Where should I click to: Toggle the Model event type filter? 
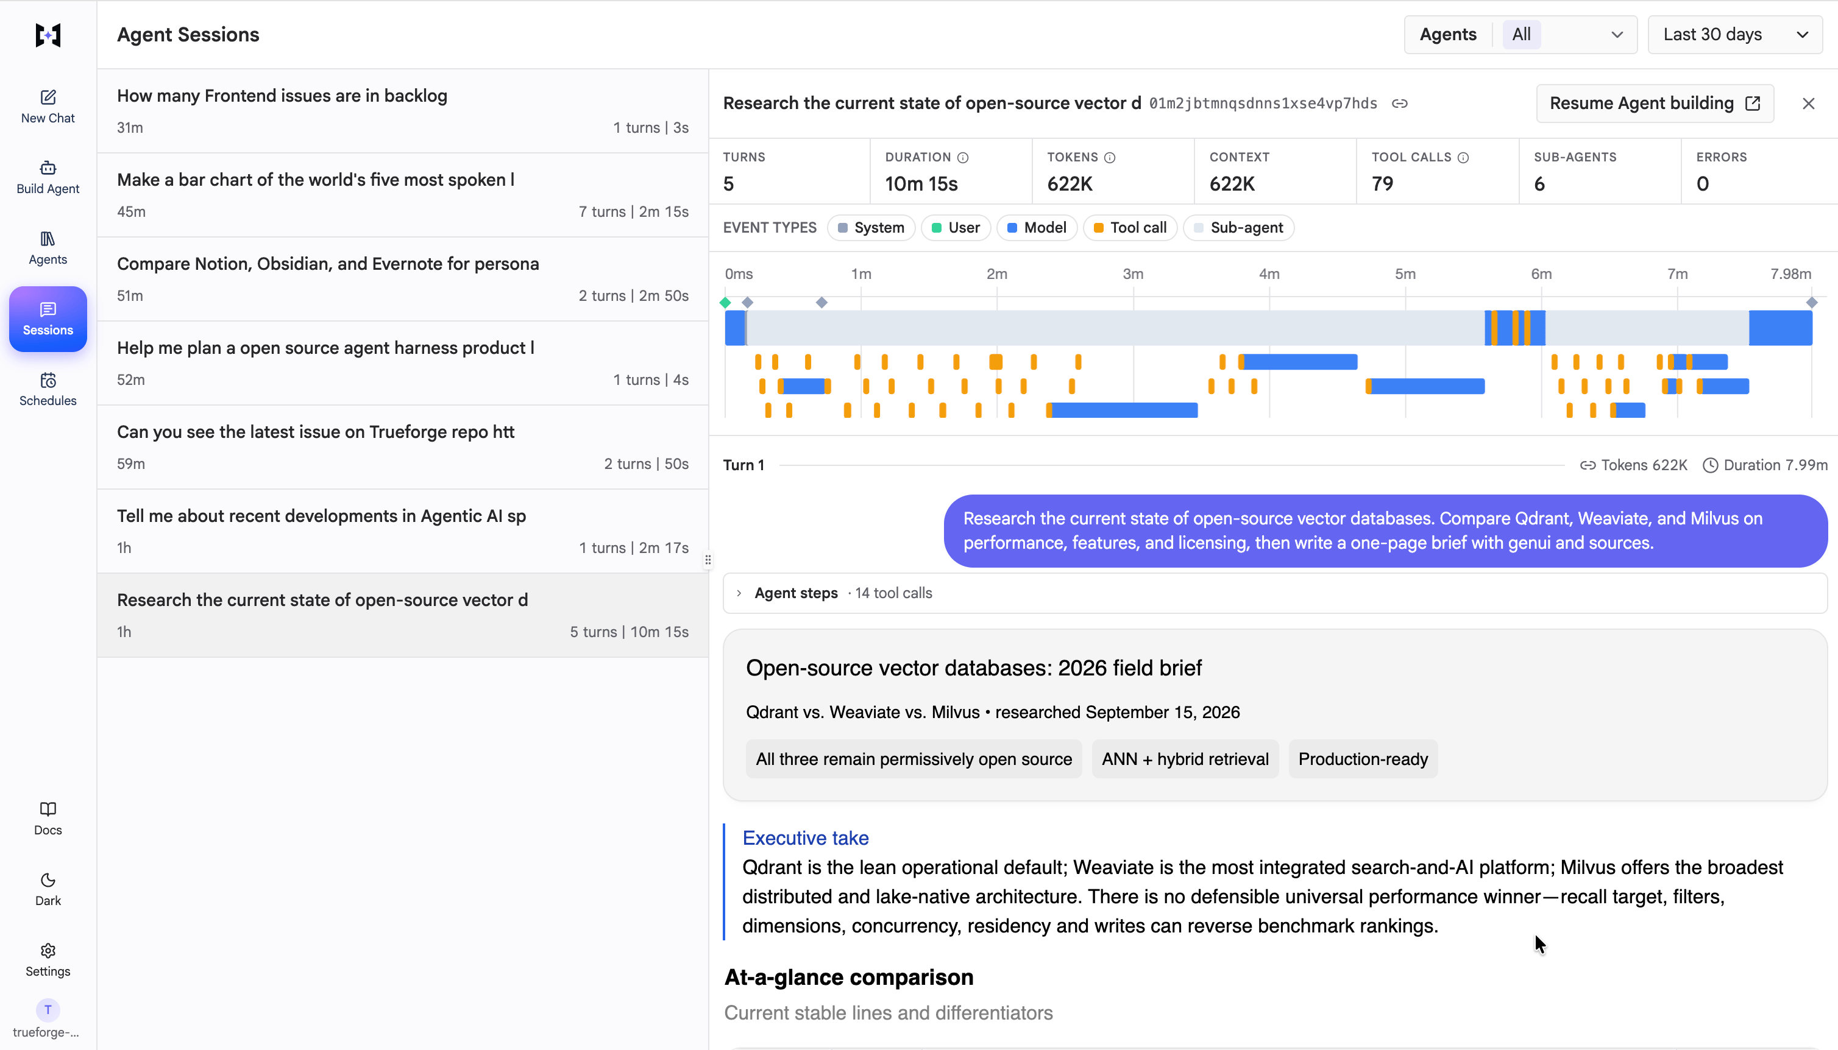[x=1037, y=227]
